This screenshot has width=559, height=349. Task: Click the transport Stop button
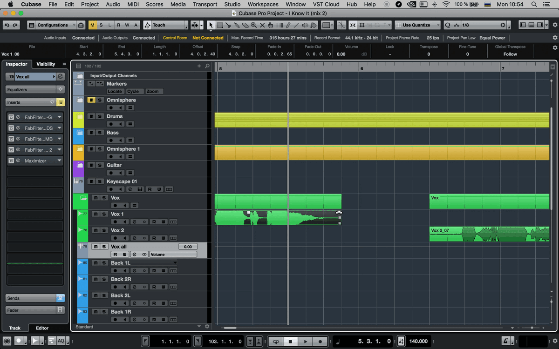point(290,342)
